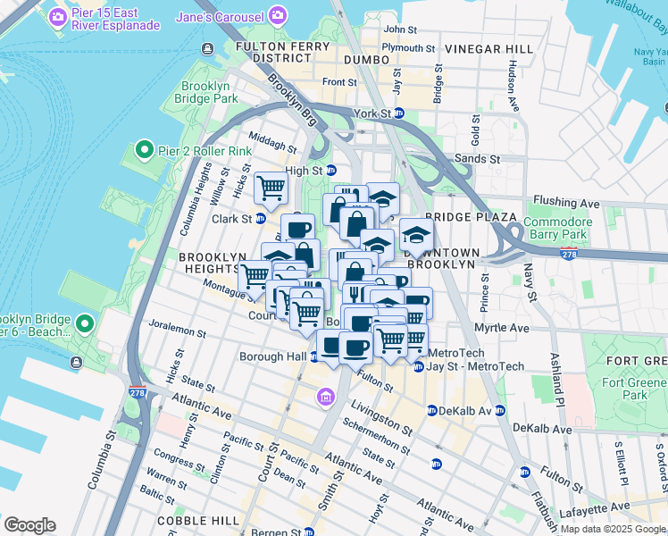
Task: Click the Middagh St street label
Action: 272,143
